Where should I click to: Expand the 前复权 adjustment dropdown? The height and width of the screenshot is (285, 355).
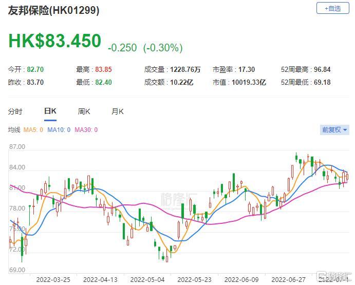point(334,130)
